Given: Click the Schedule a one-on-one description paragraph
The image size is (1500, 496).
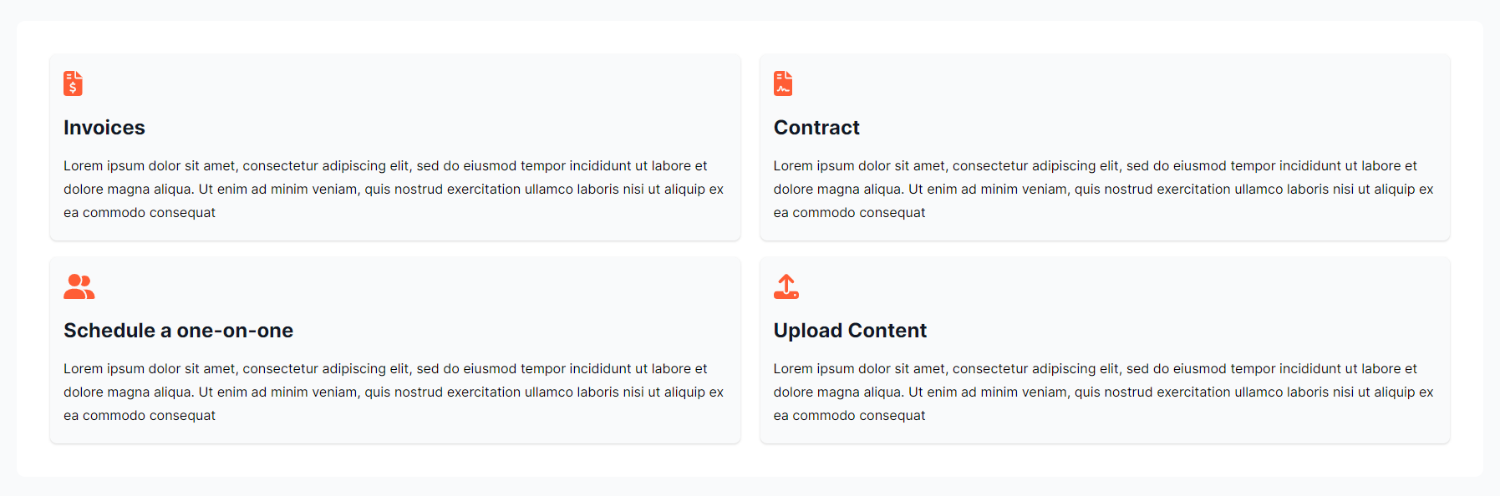Looking at the screenshot, I should pyautogui.click(x=394, y=392).
